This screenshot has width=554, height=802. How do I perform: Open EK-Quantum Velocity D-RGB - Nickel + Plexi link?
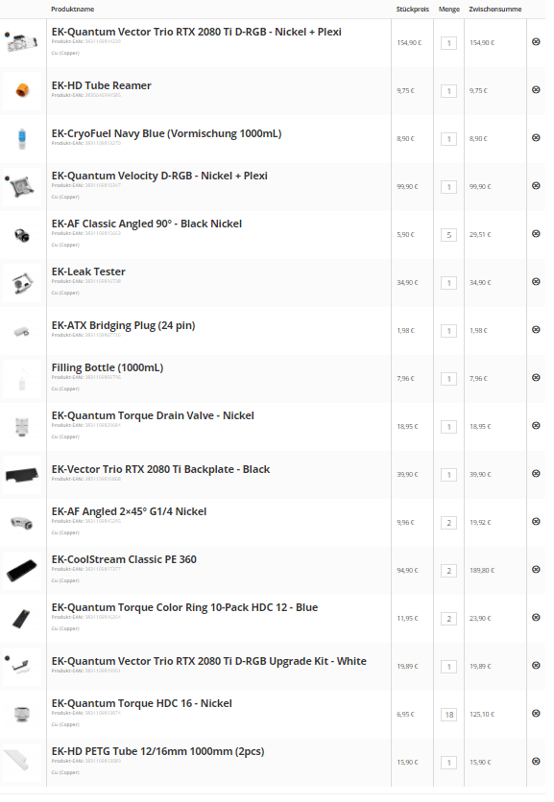click(159, 176)
